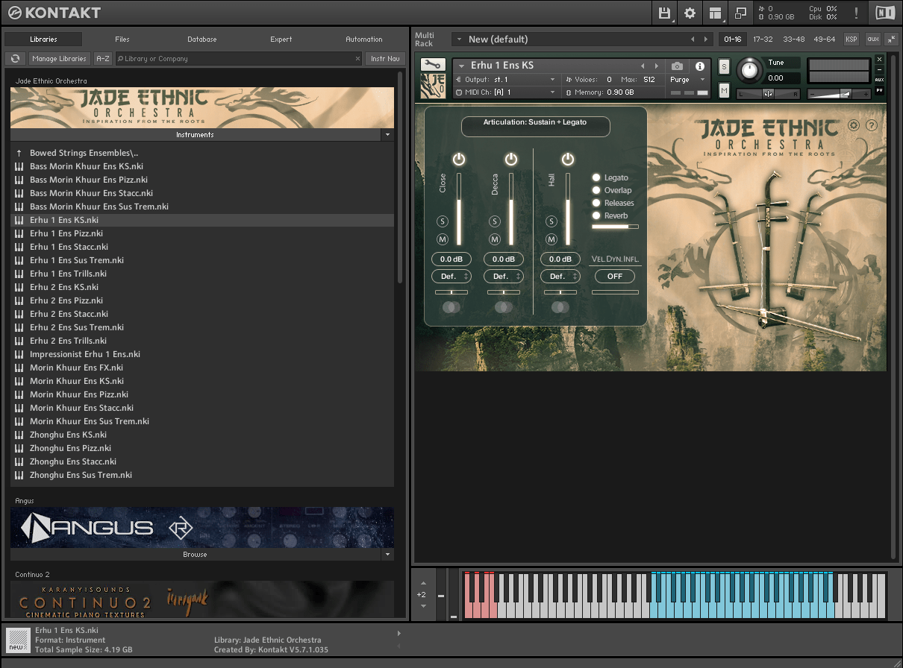Click the Articulation: Sustain + Legato display
This screenshot has width=903, height=668.
click(535, 126)
